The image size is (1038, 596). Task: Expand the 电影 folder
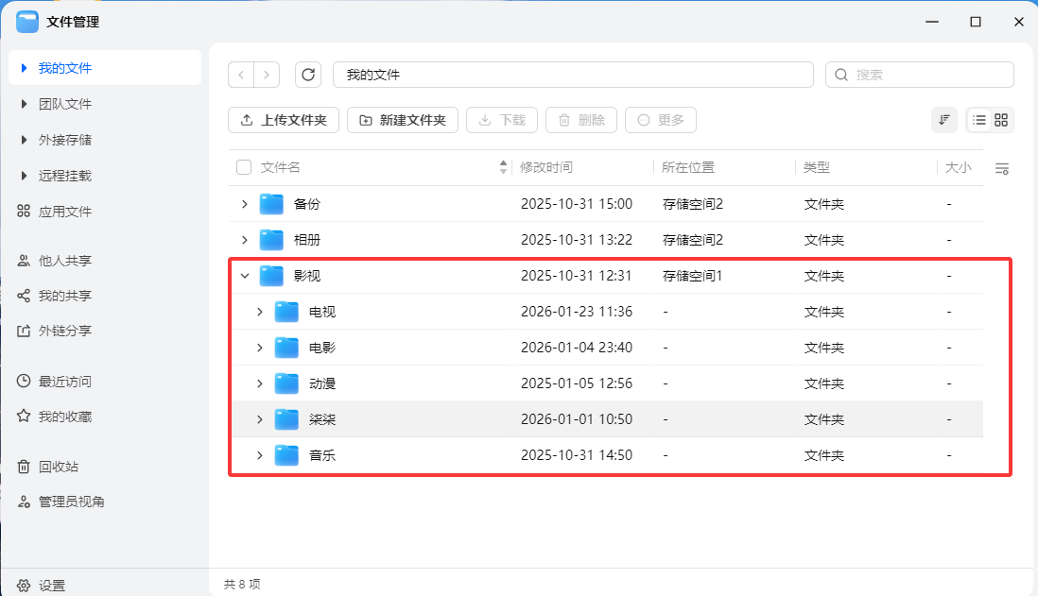tap(260, 347)
